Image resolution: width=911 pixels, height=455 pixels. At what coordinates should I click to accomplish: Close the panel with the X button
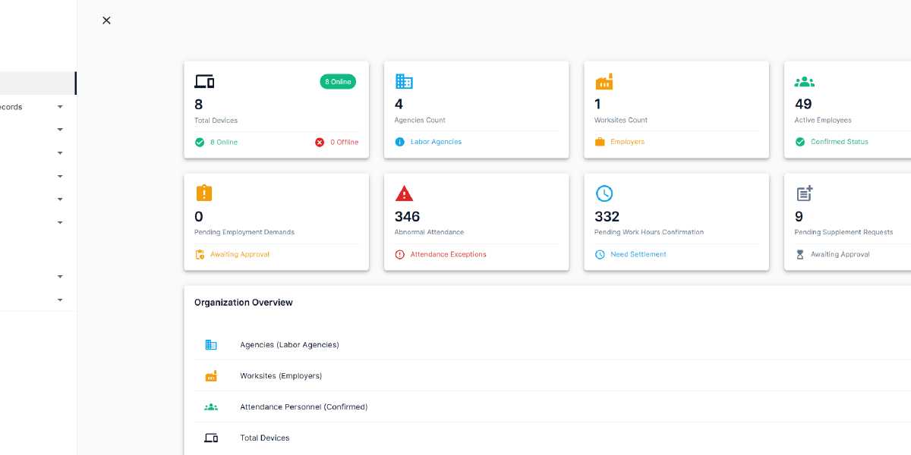tap(106, 20)
